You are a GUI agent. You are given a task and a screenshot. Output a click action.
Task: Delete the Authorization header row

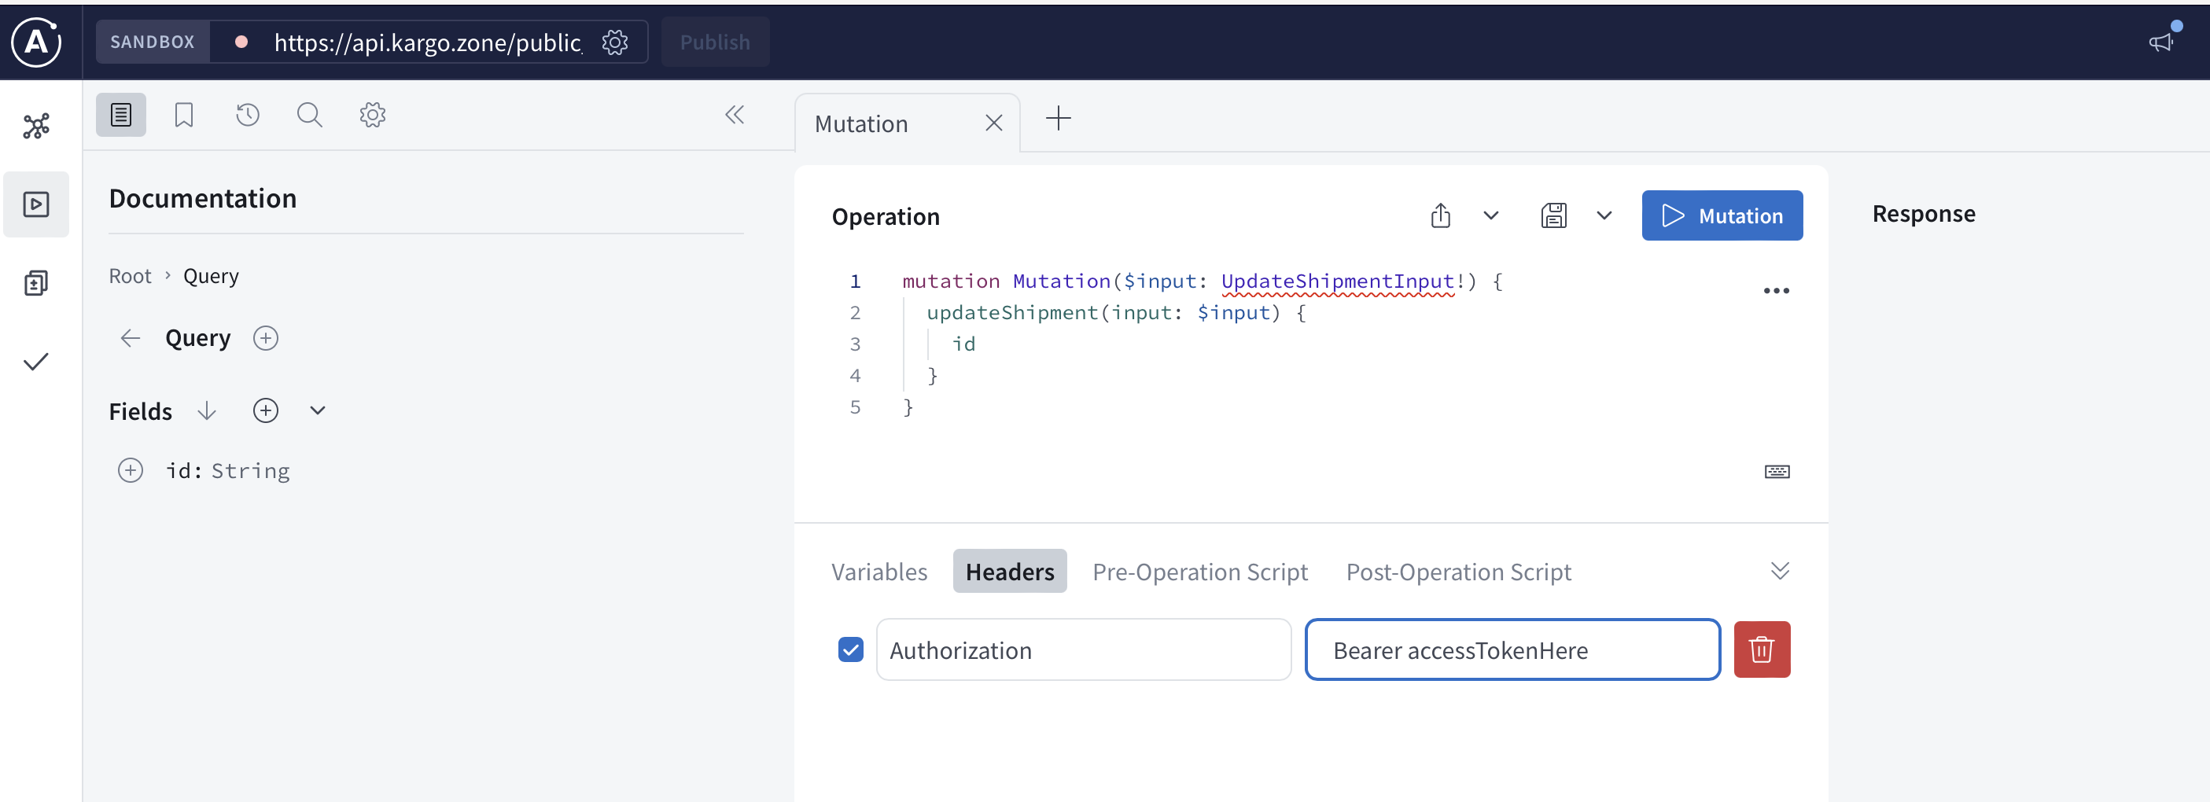[1762, 649]
